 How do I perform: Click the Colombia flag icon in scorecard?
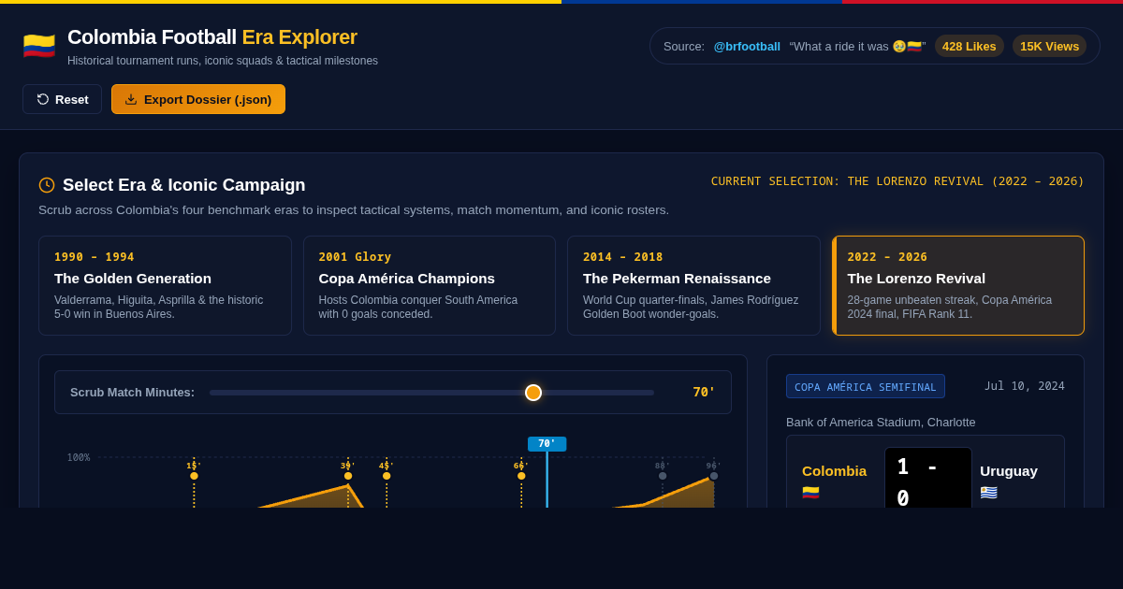pos(810,492)
